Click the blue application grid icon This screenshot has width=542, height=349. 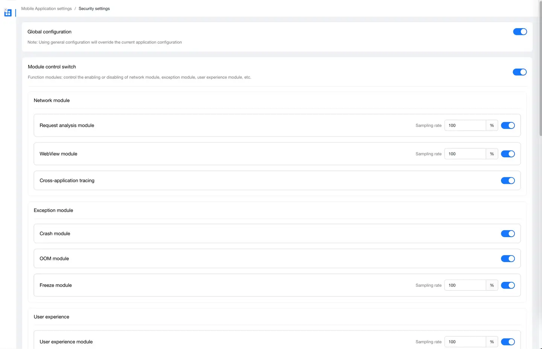click(x=8, y=13)
